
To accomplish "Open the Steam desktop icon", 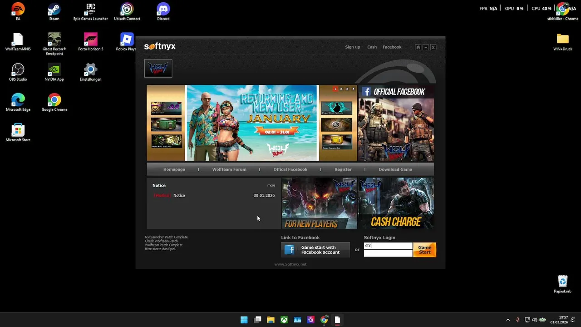I will coord(54,12).
